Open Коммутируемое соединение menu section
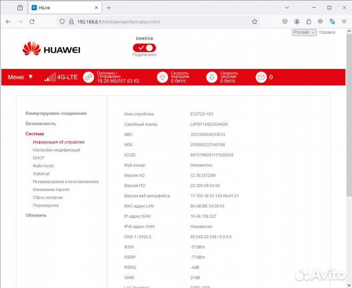The image size is (352, 288). [56, 113]
